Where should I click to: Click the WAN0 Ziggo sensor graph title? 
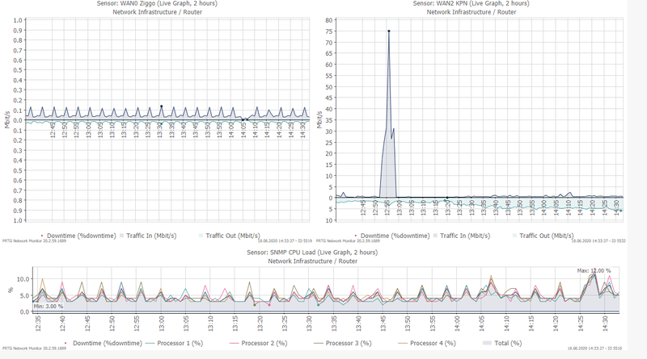[x=157, y=3]
